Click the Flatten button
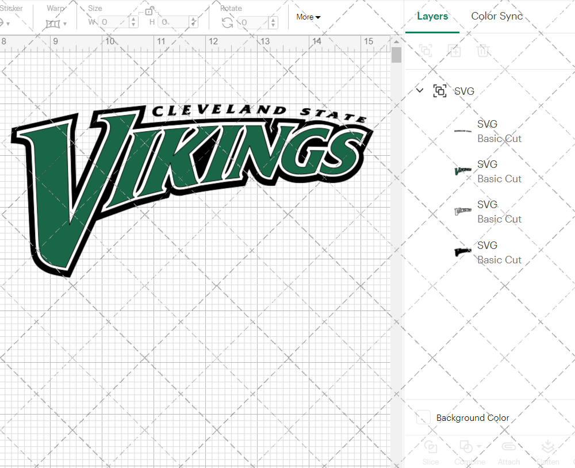The height and width of the screenshot is (468, 575). point(548,453)
